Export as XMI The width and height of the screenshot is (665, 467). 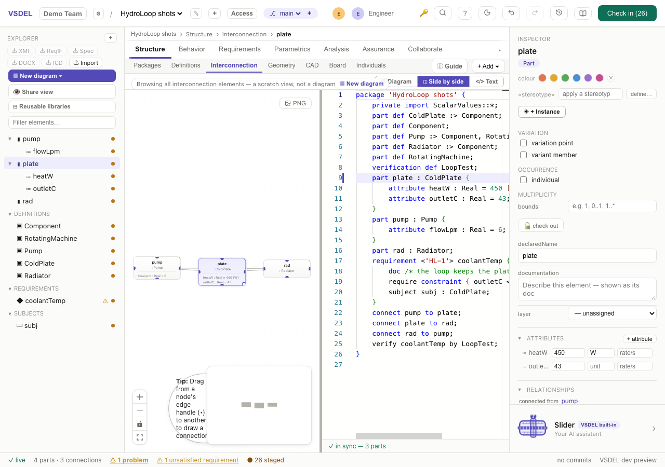tap(20, 51)
